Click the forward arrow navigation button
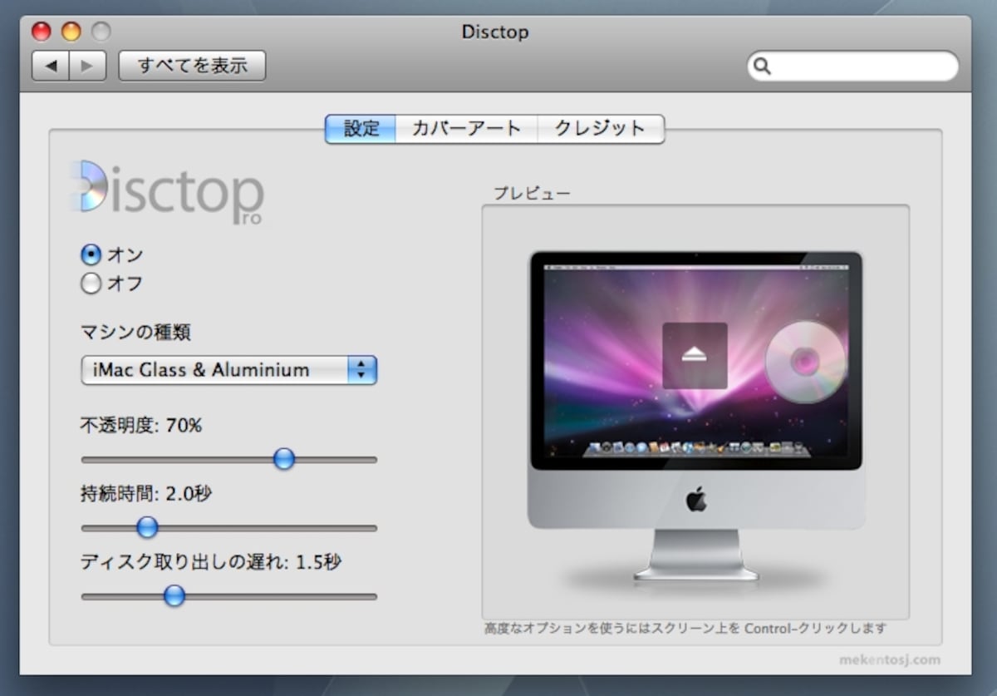 87,66
